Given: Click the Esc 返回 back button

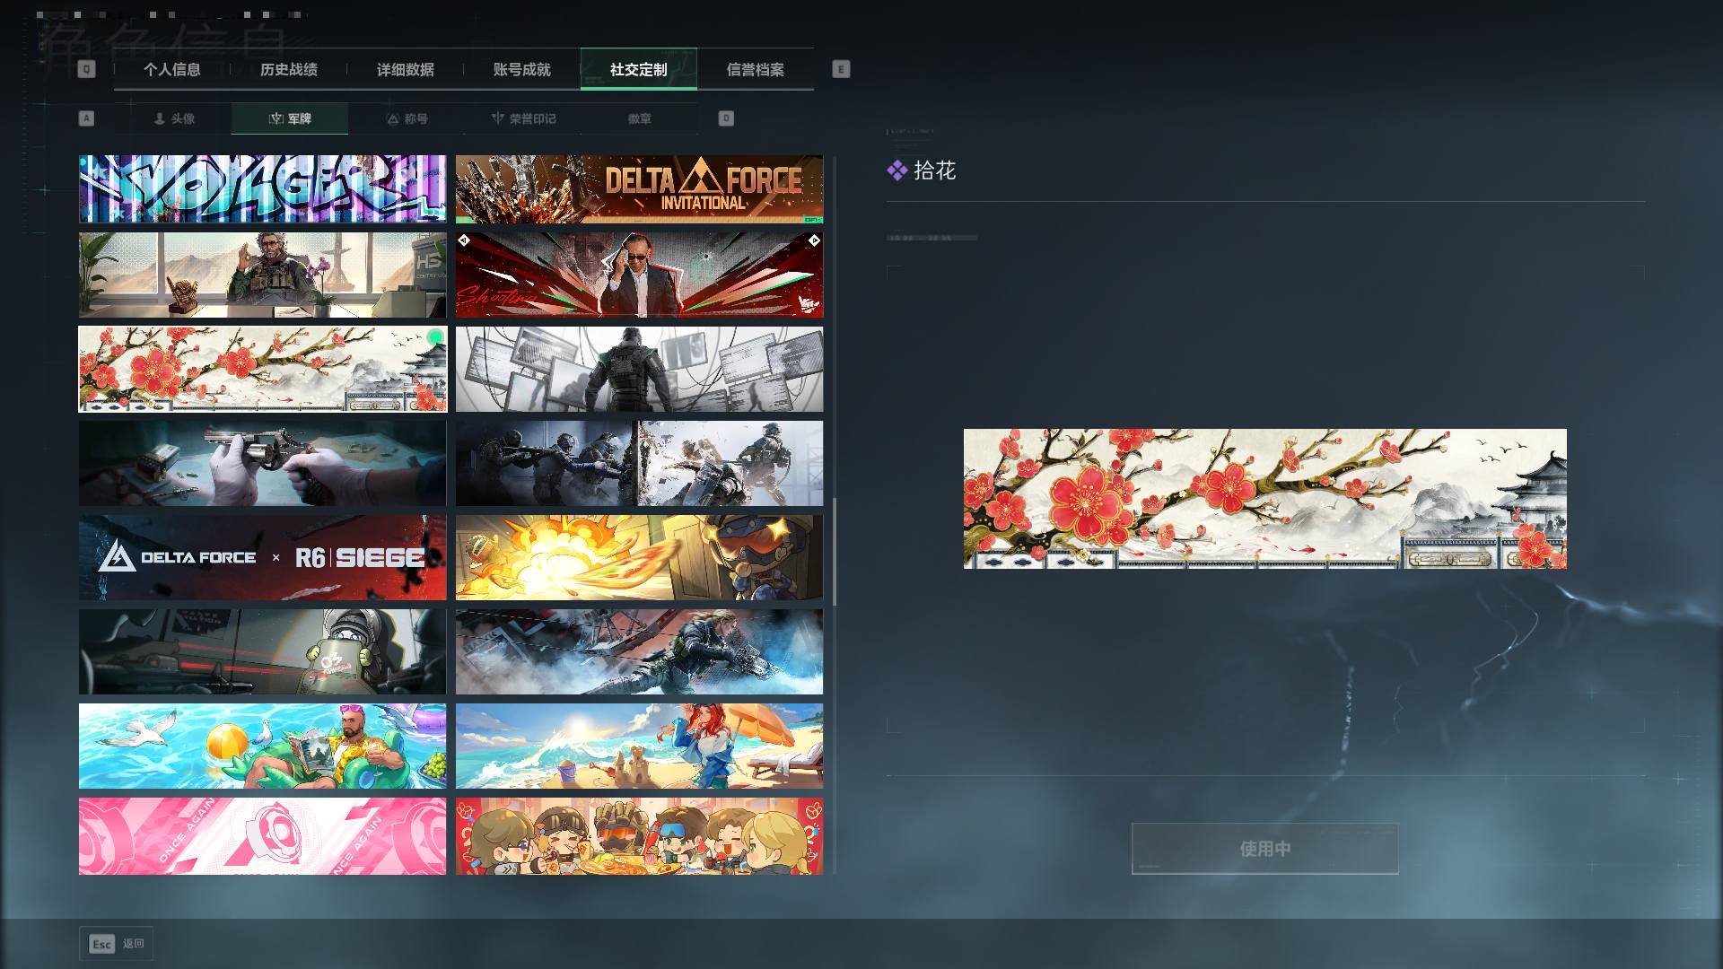Looking at the screenshot, I should [116, 944].
